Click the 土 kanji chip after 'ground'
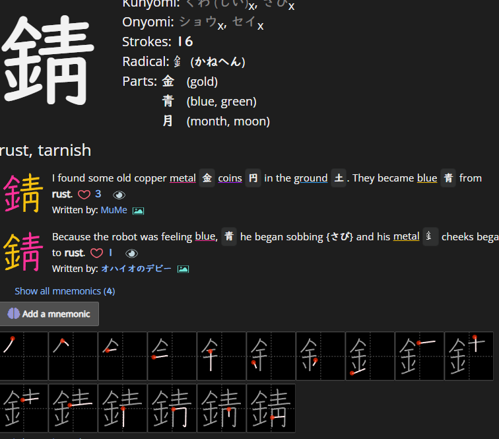 pyautogui.click(x=339, y=178)
